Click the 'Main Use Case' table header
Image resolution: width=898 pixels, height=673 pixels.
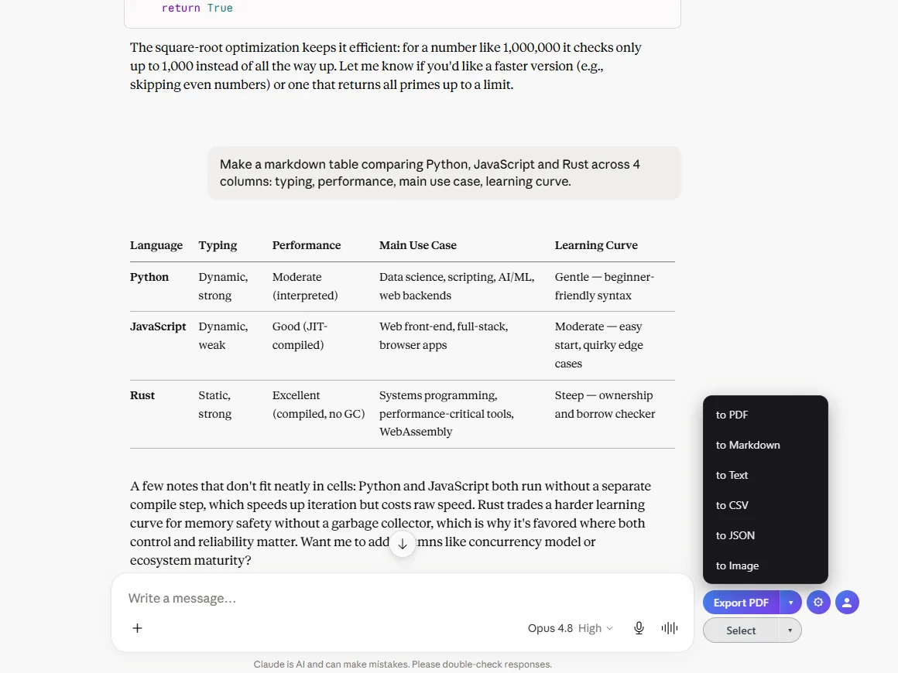(x=418, y=245)
